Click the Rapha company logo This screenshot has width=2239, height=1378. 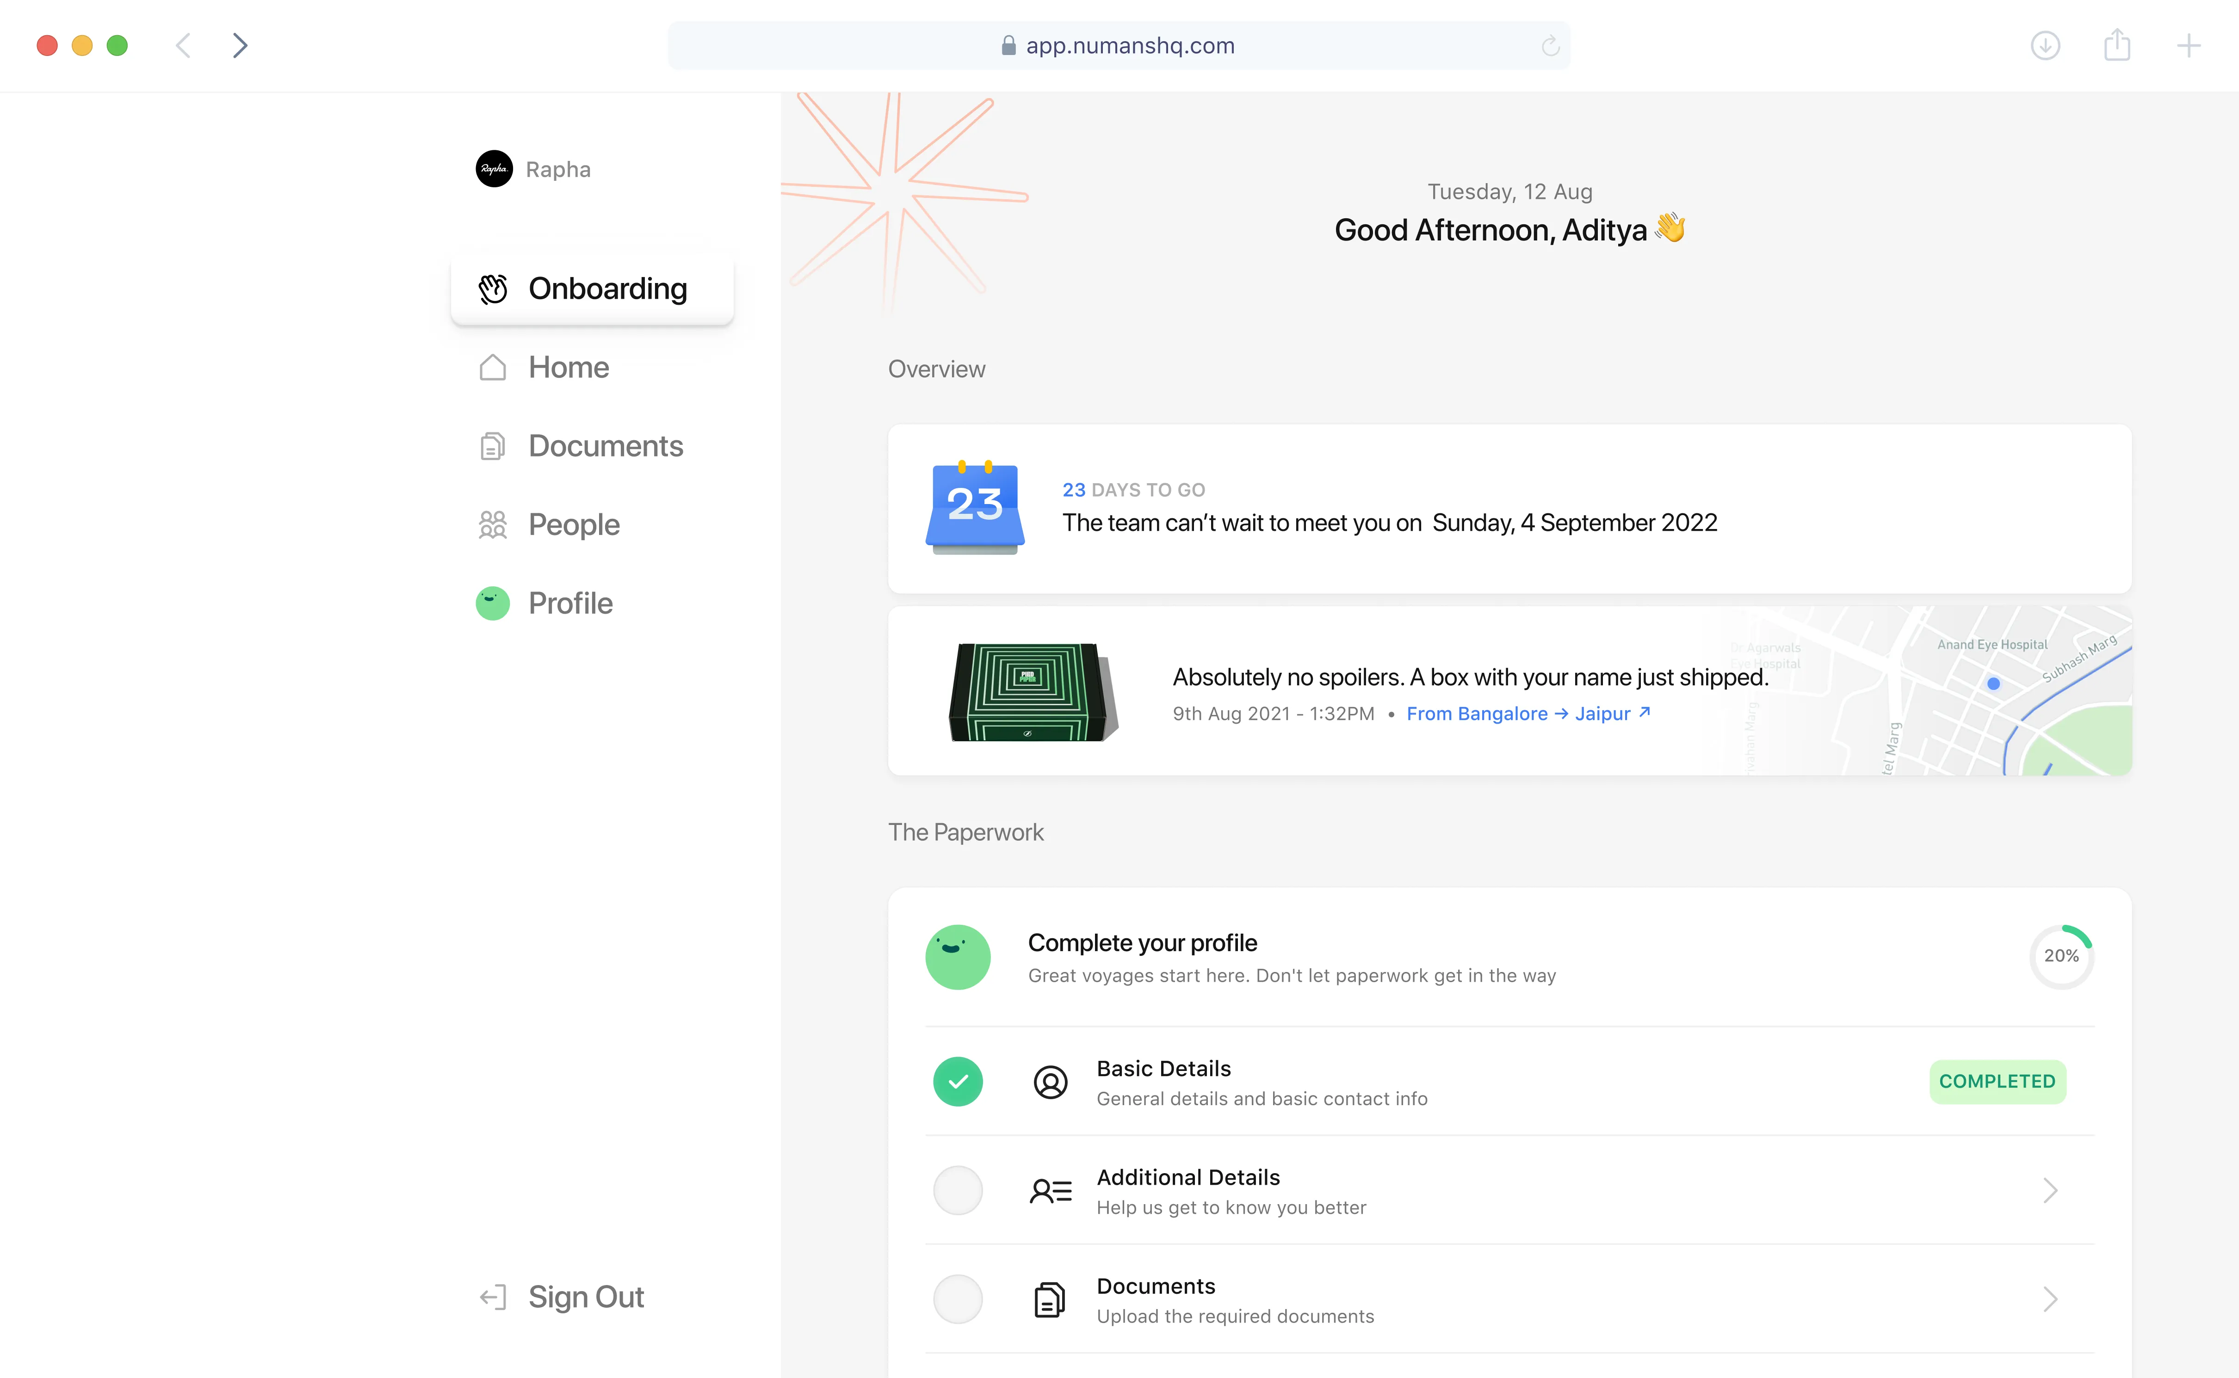click(494, 169)
